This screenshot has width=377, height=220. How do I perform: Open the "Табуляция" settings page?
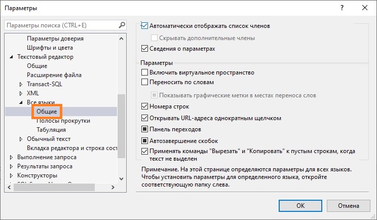[51, 130]
